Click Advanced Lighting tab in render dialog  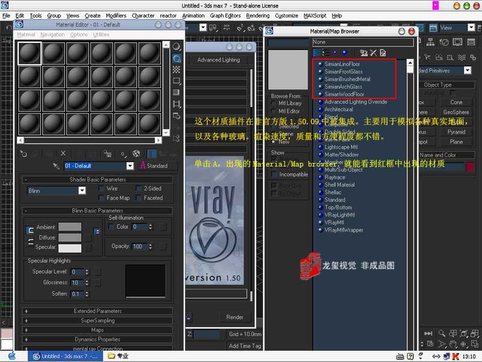[219, 60]
